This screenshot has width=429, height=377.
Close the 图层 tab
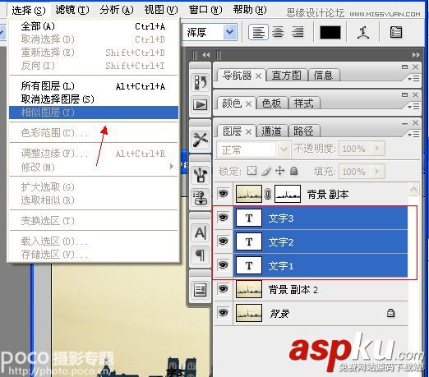pos(248,132)
